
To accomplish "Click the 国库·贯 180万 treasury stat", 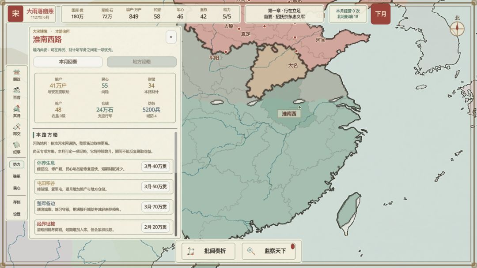I will point(77,14).
